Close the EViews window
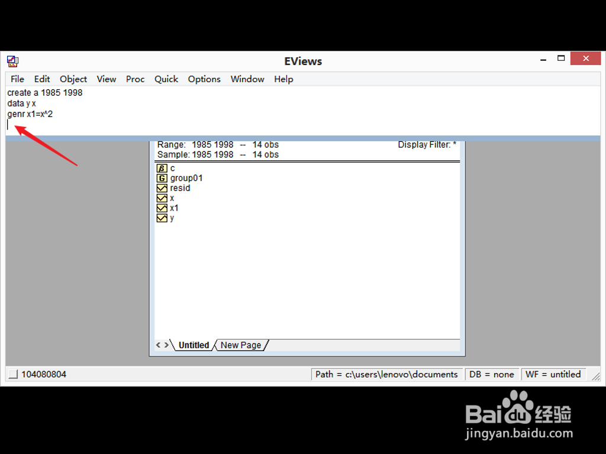The width and height of the screenshot is (606, 454). [x=586, y=59]
